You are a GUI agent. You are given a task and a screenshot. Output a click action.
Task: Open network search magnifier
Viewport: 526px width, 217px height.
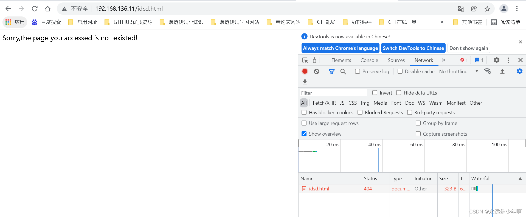[343, 72]
